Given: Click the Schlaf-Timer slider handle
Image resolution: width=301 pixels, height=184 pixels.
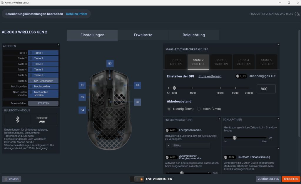Looking at the screenshot, I should click(234, 138).
